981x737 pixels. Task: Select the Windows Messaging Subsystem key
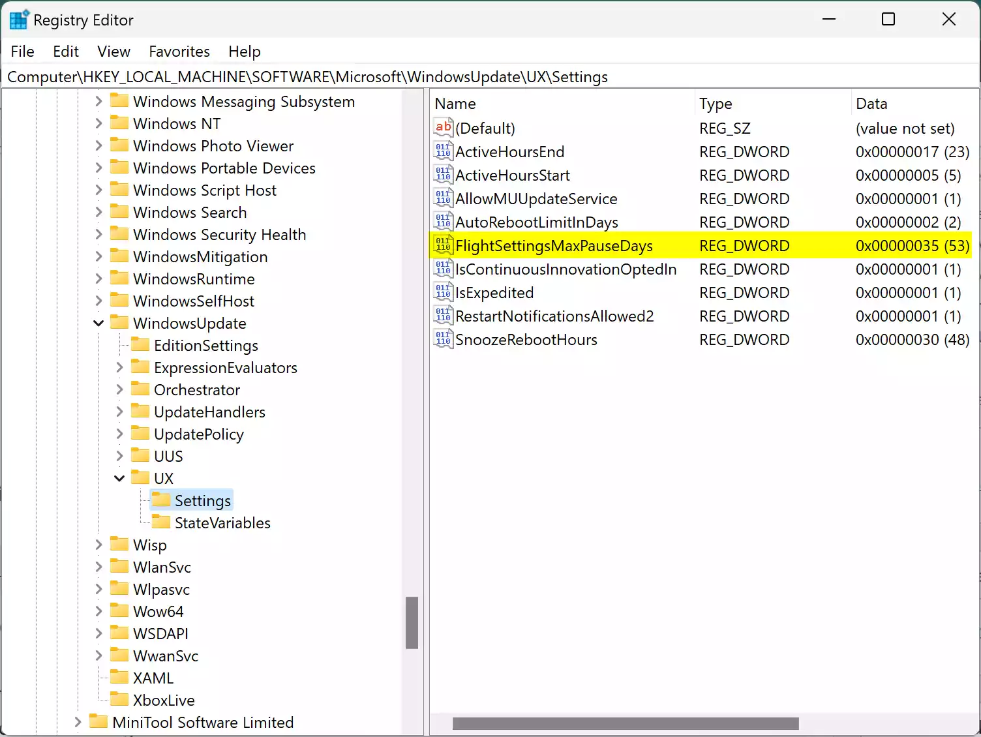pyautogui.click(x=244, y=101)
